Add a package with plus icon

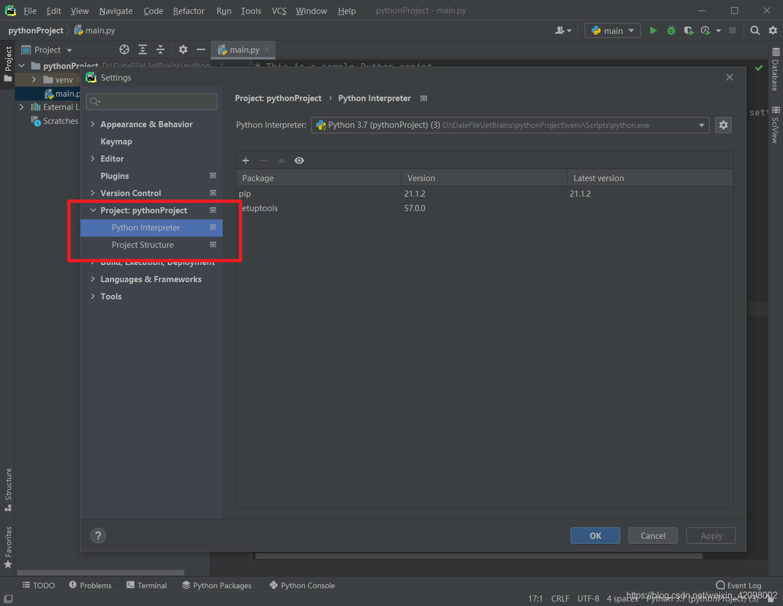[x=245, y=161]
